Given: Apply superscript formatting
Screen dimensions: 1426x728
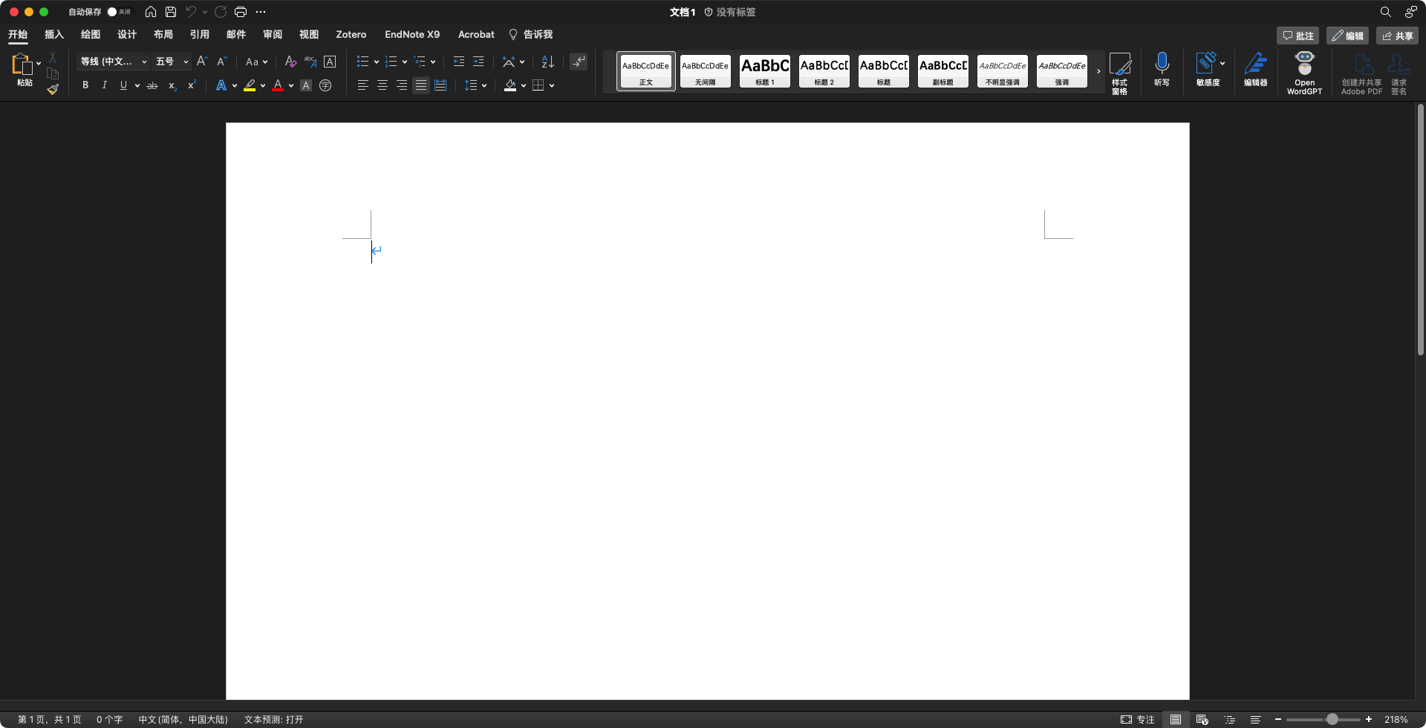Looking at the screenshot, I should click(x=192, y=85).
